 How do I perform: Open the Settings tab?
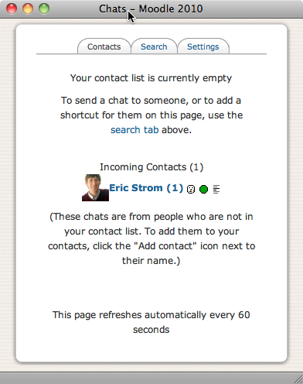(203, 46)
